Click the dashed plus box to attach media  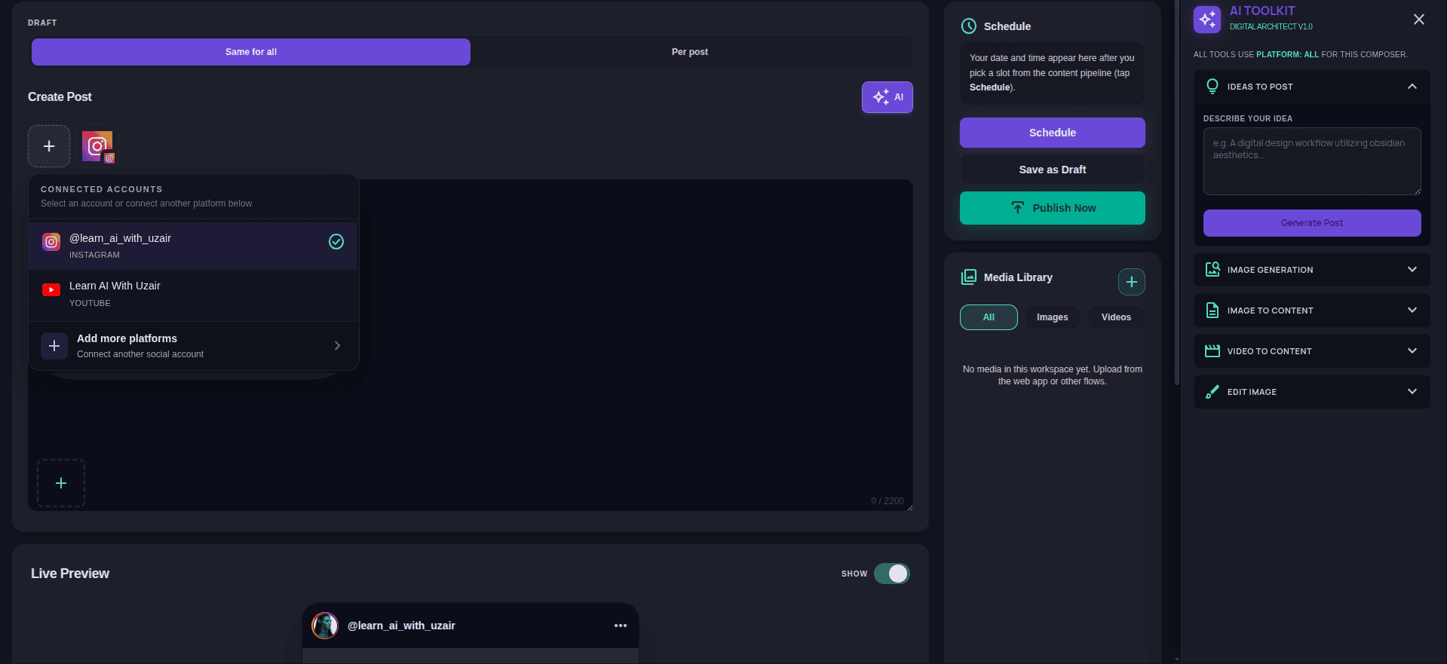pos(61,483)
